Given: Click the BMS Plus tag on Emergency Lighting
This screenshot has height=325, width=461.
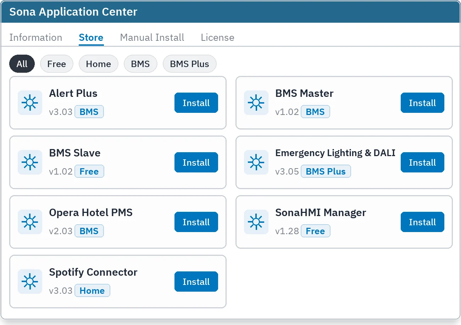Looking at the screenshot, I should [326, 171].
